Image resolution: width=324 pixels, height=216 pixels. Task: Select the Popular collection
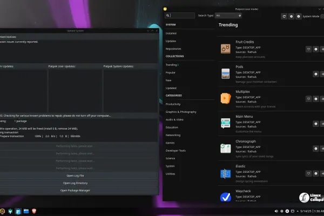171,72
